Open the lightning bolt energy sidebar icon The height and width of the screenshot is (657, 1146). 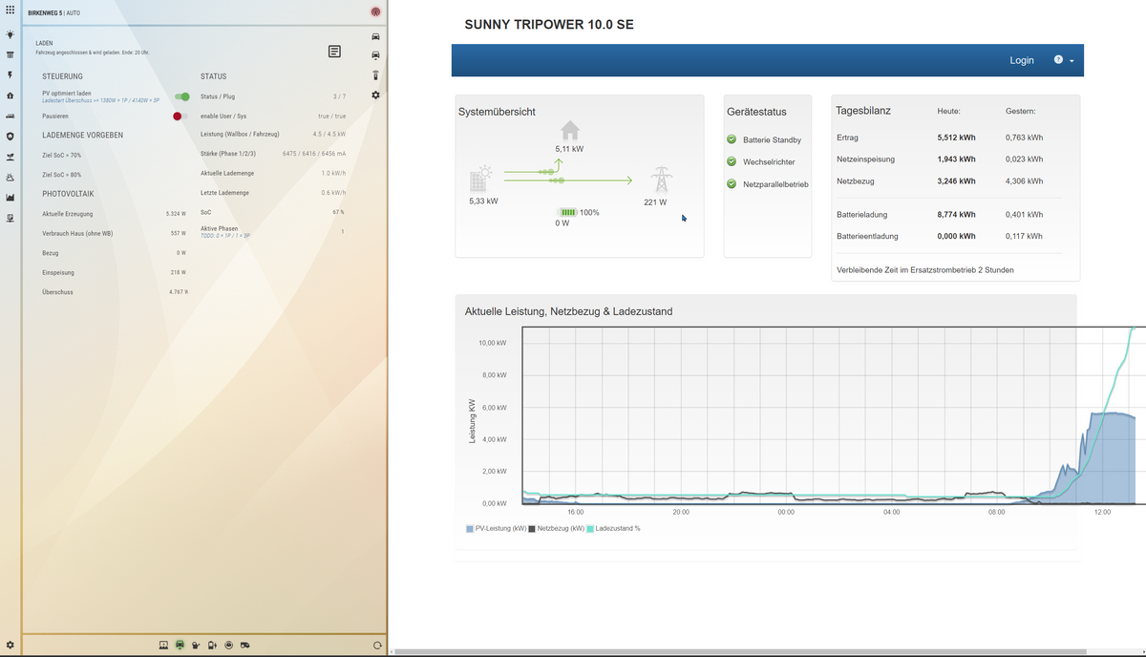10,74
